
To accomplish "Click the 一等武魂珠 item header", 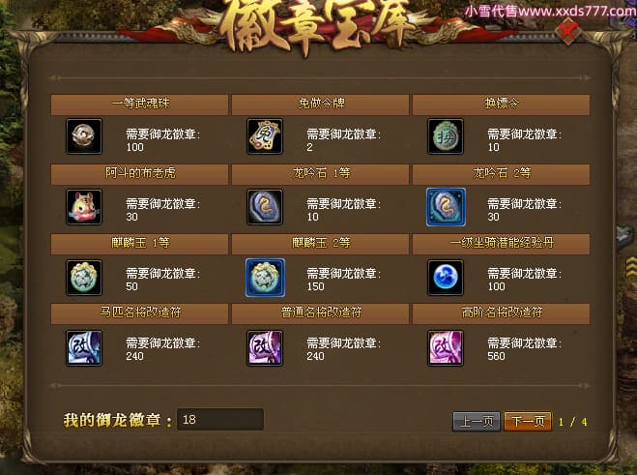I will 139,104.
